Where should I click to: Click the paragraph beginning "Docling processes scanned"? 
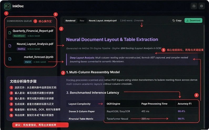(132, 82)
